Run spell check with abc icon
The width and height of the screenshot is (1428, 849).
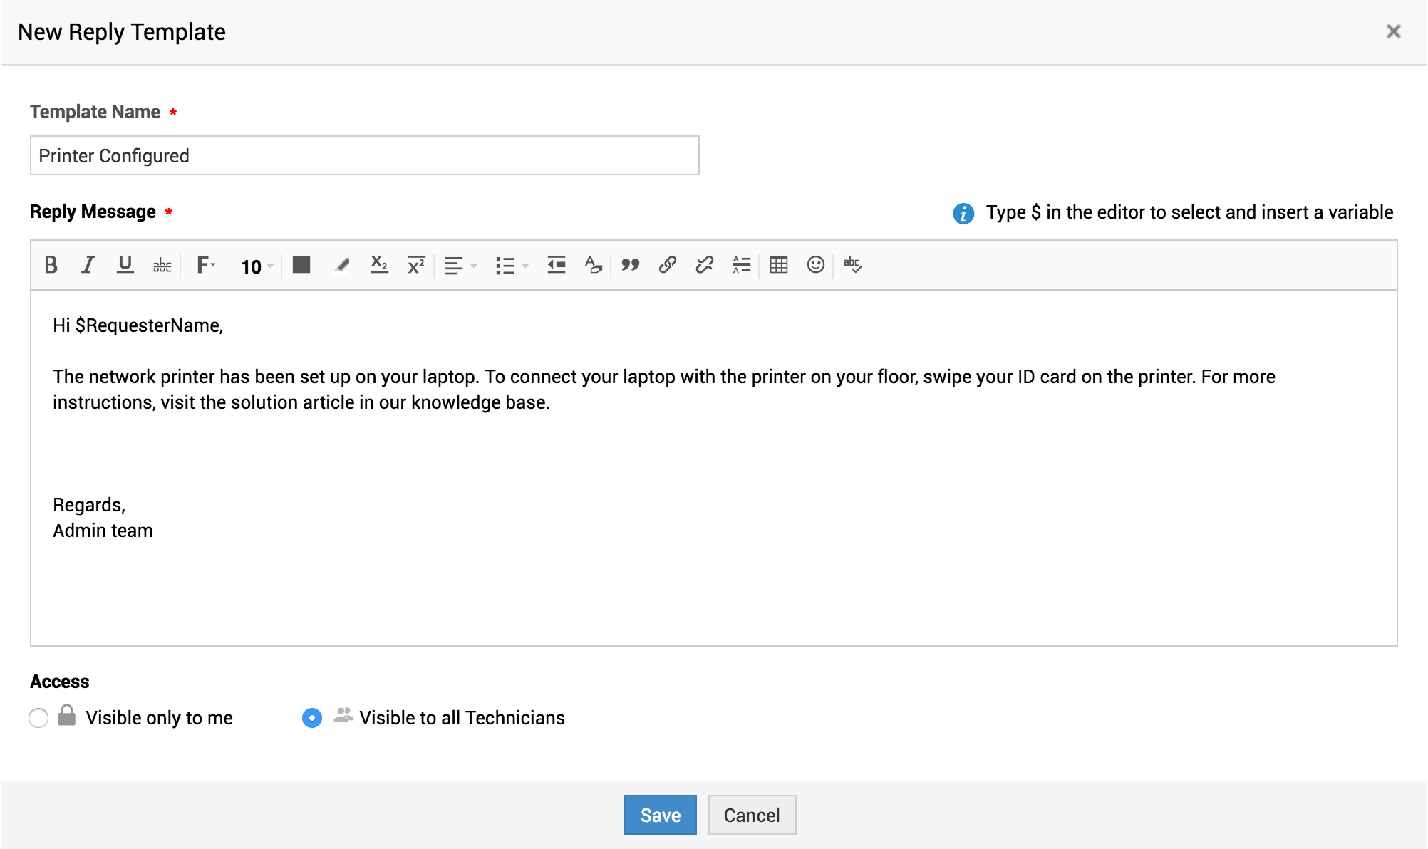point(852,265)
